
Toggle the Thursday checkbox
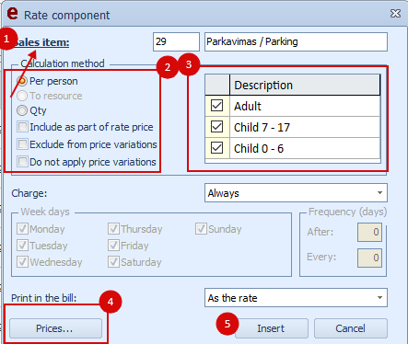(113, 229)
